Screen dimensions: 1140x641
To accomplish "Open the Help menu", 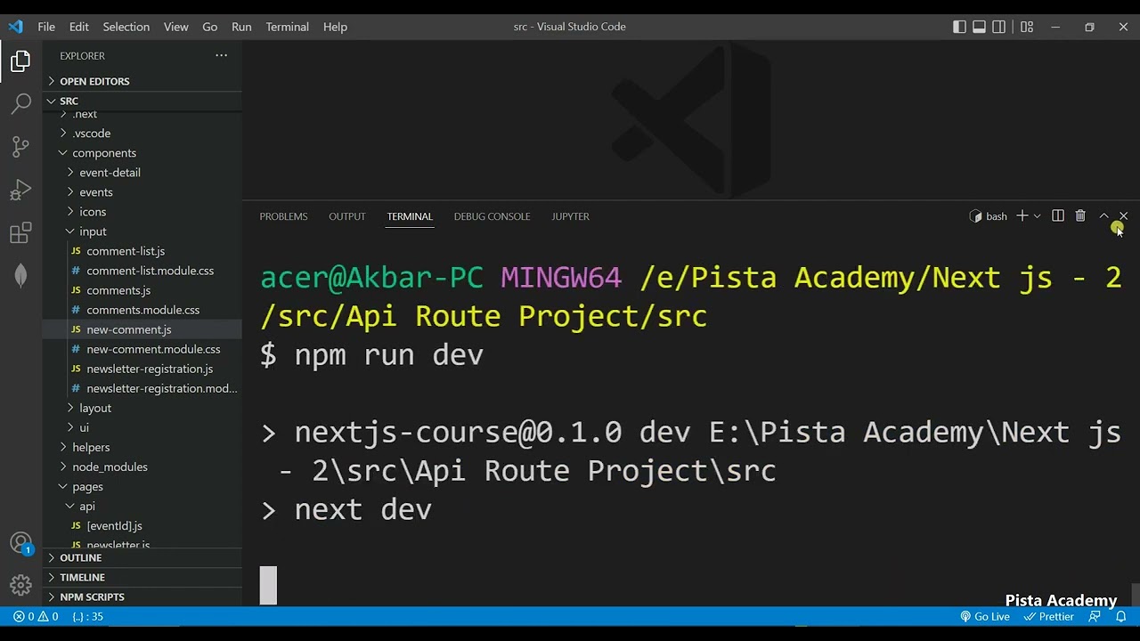I will (335, 27).
